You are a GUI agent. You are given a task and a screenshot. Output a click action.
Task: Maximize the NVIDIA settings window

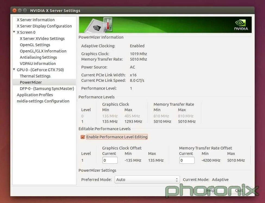click(25, 11)
